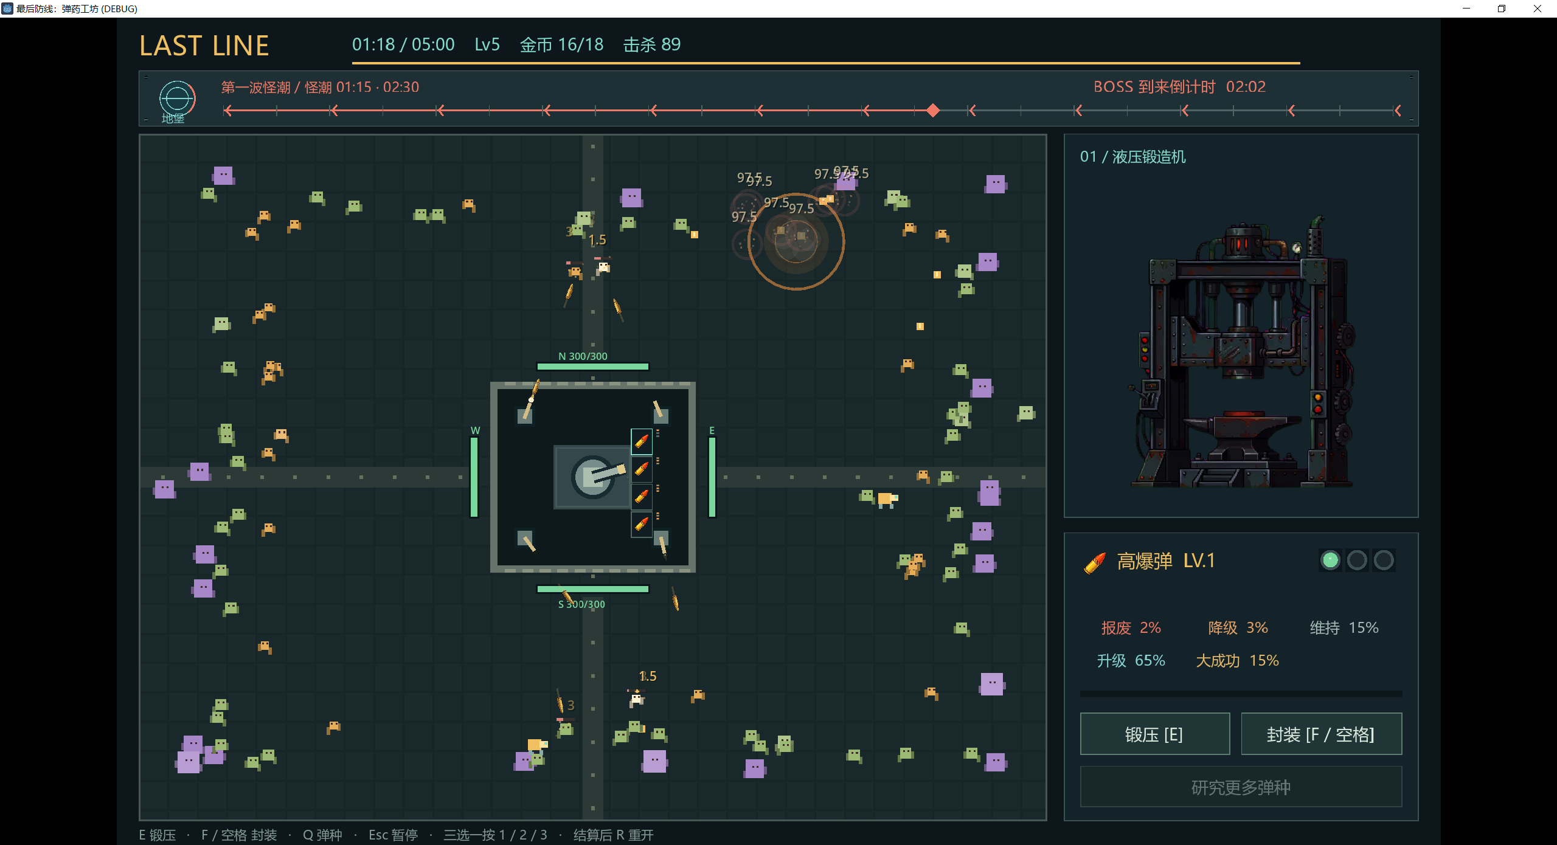Click the Q 弹种 hint at bottom
Screen dimensions: 1557x845
pos(322,835)
